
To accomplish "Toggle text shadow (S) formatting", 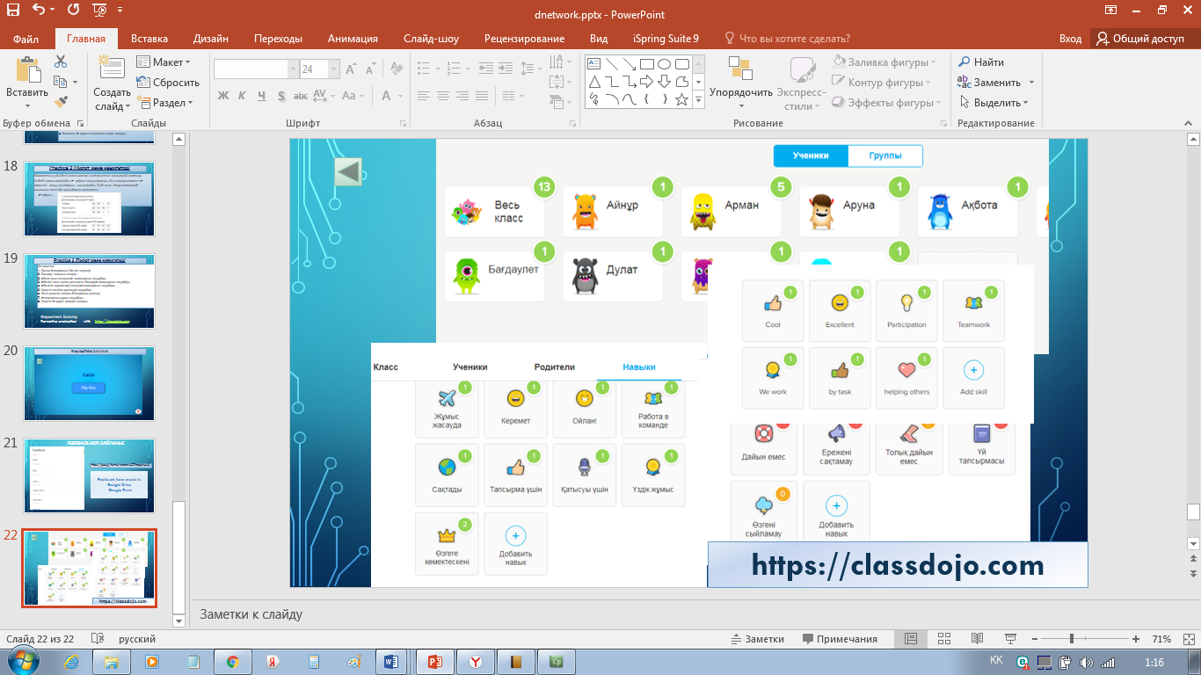I will coord(280,96).
